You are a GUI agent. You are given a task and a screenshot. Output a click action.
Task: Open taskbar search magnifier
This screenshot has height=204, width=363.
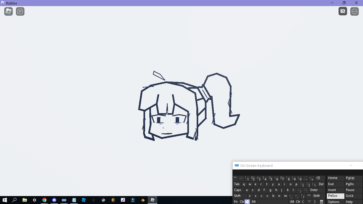pyautogui.click(x=15, y=200)
